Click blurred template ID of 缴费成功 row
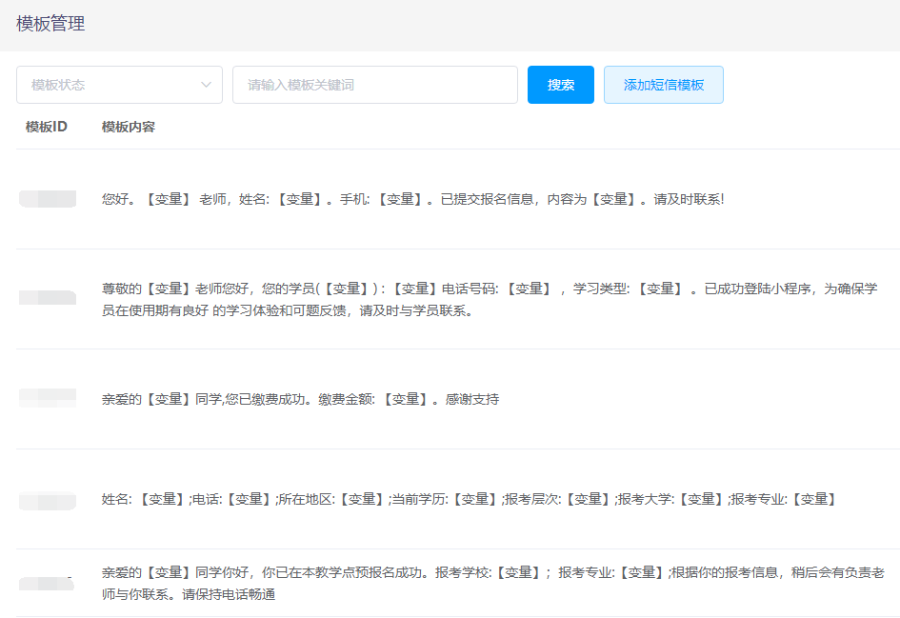The image size is (900, 618). click(x=48, y=398)
